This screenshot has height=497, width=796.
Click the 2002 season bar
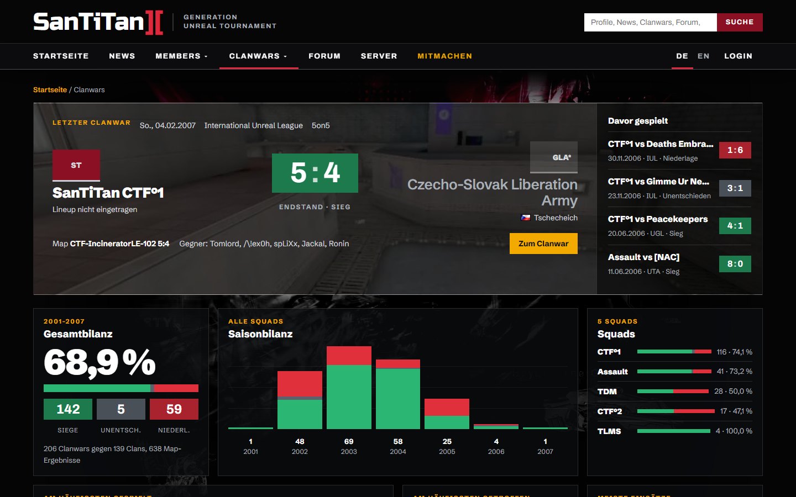[300, 400]
